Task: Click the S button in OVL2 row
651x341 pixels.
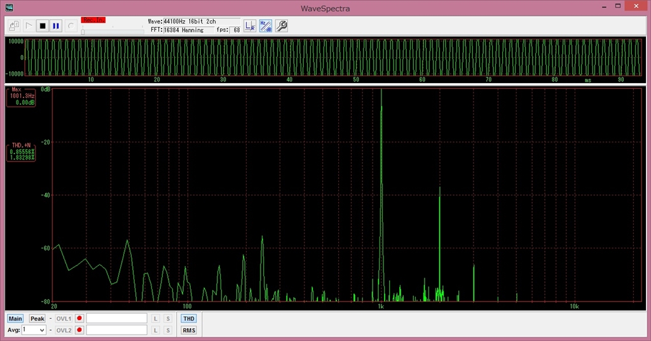Action: tap(168, 330)
